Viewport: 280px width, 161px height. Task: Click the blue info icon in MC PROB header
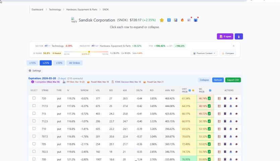pos(210,91)
